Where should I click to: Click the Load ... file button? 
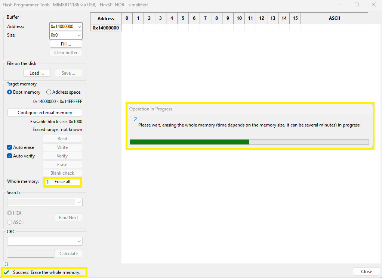pos(37,73)
